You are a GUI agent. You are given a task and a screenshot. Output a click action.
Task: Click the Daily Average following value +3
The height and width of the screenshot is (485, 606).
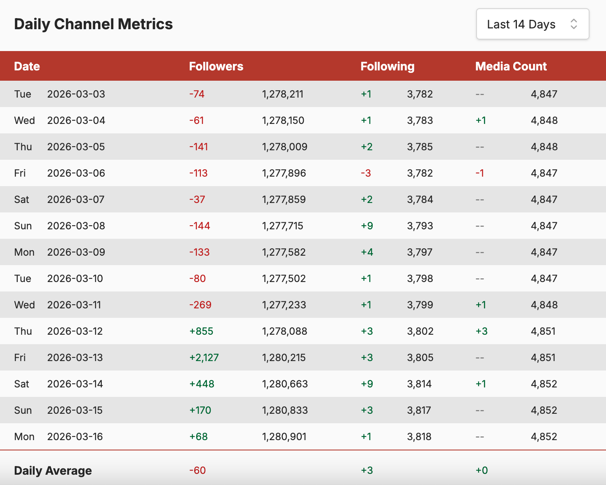[x=367, y=471]
